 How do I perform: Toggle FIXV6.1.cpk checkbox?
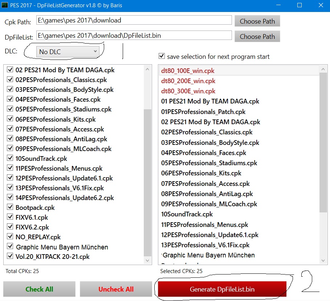(x=10, y=217)
